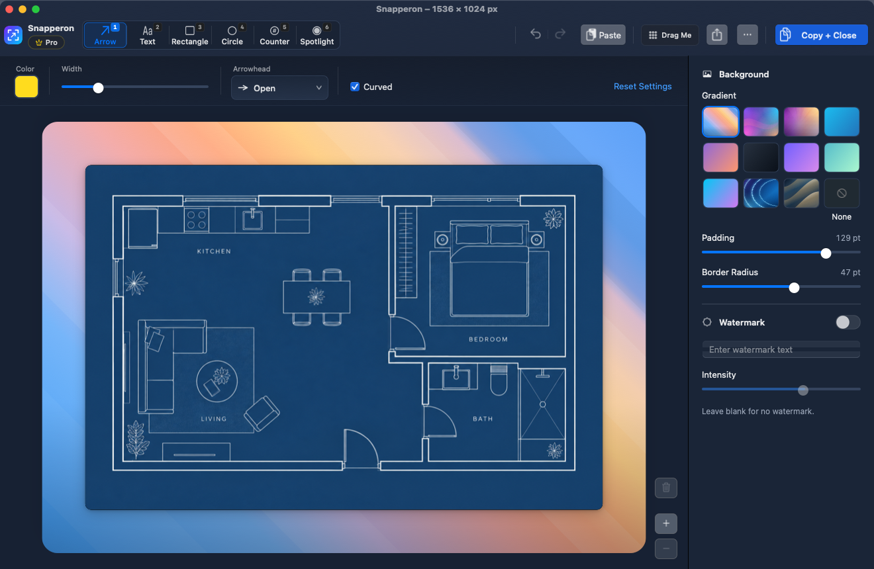Screen dimensions: 874x569
Task: Select the Arrow tool
Action: point(105,35)
